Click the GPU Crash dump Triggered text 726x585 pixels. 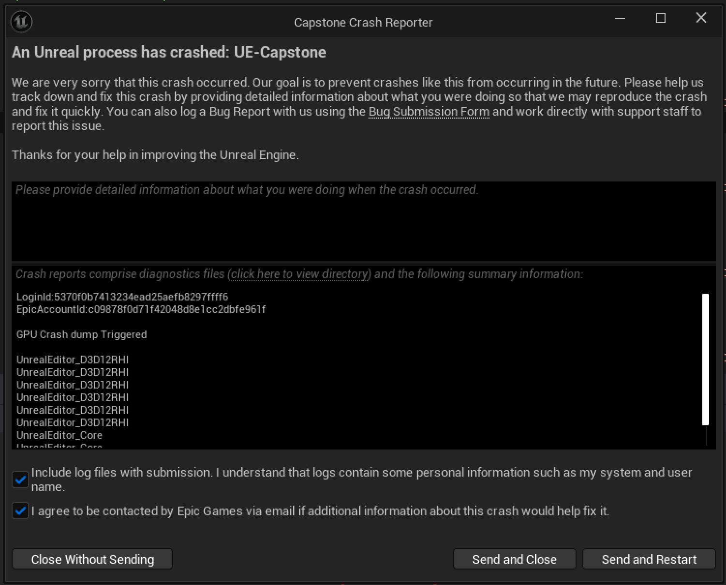point(82,335)
